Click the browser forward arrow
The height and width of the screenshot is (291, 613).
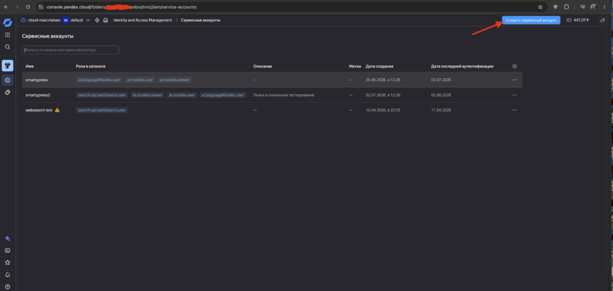pyautogui.click(x=16, y=7)
